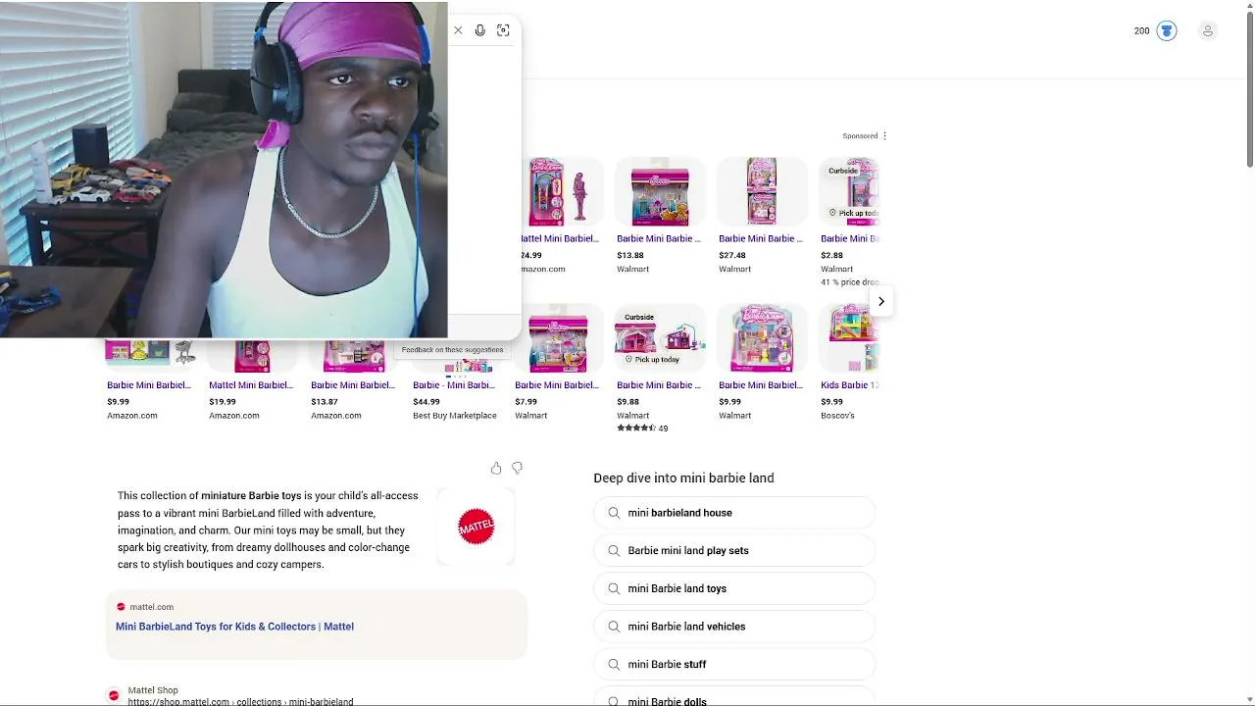This screenshot has height=706, width=1255.
Task: Open the $13.88 Walmart Barbie Mini product title
Action: coord(659,238)
